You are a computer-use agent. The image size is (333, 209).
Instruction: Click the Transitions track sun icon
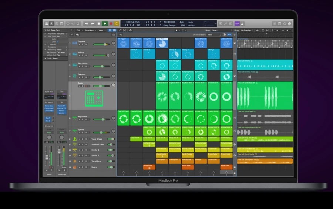tap(75, 161)
